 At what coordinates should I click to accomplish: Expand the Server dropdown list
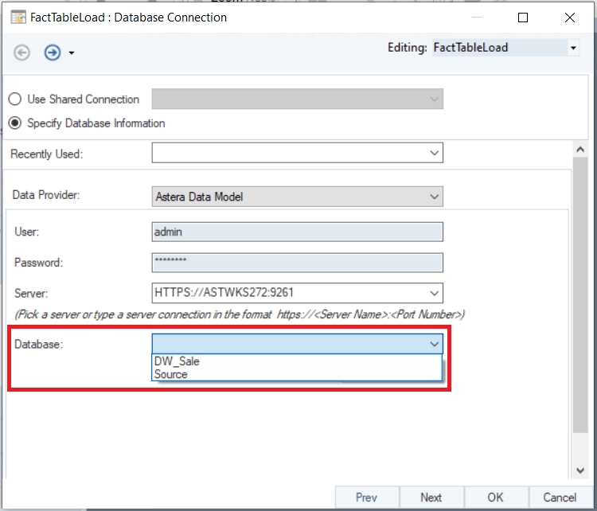[434, 293]
